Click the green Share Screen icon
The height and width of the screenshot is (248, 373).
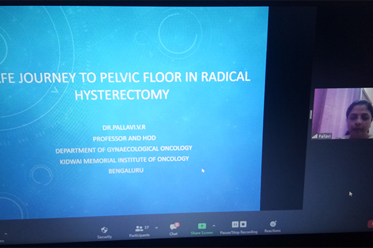click(x=201, y=226)
